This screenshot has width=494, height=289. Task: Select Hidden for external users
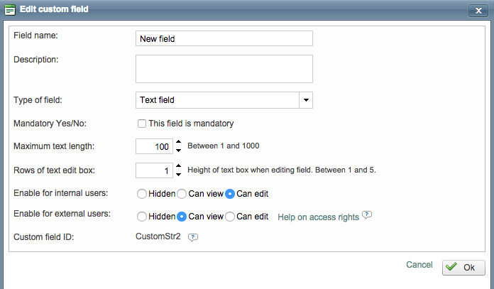[141, 217]
